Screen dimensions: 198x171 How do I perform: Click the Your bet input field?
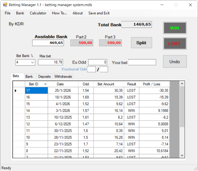(x=142, y=62)
